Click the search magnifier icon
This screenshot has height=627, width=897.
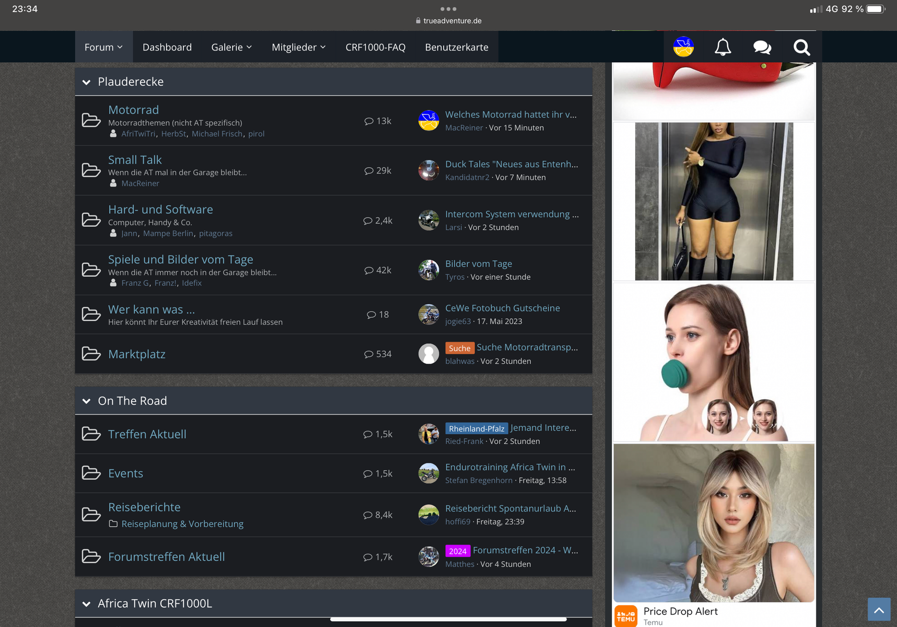(801, 47)
